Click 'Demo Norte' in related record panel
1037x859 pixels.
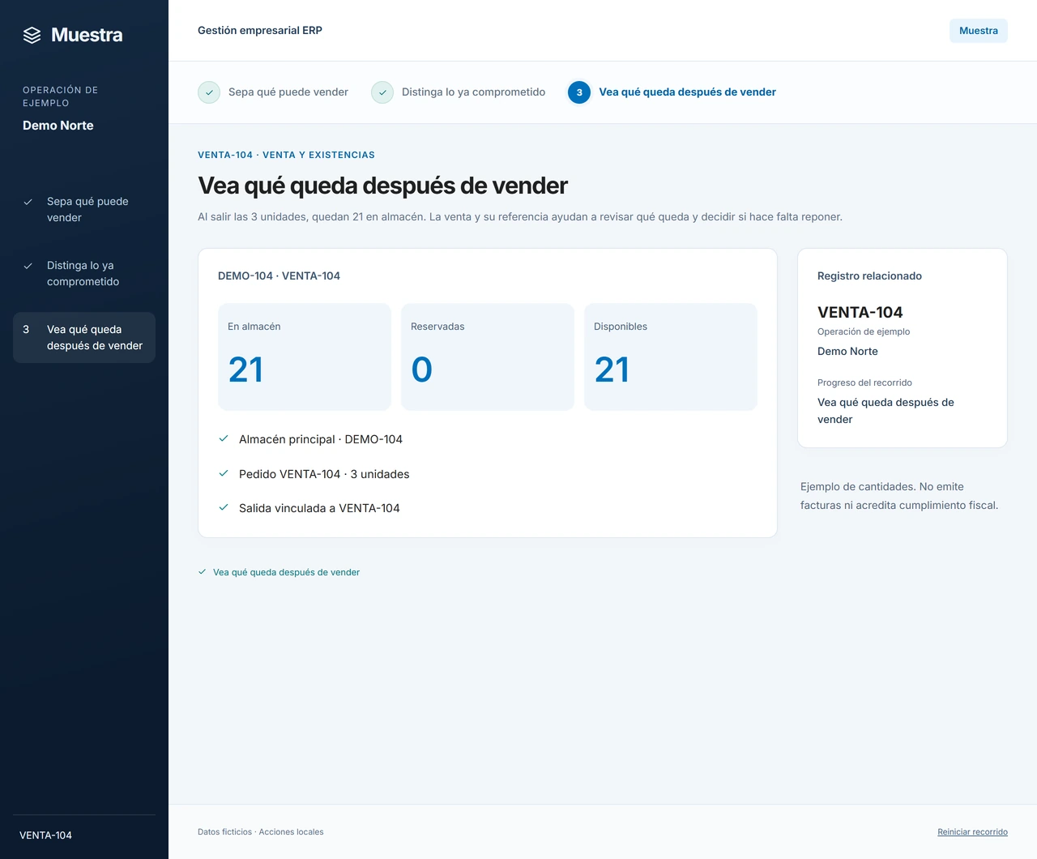pos(847,352)
